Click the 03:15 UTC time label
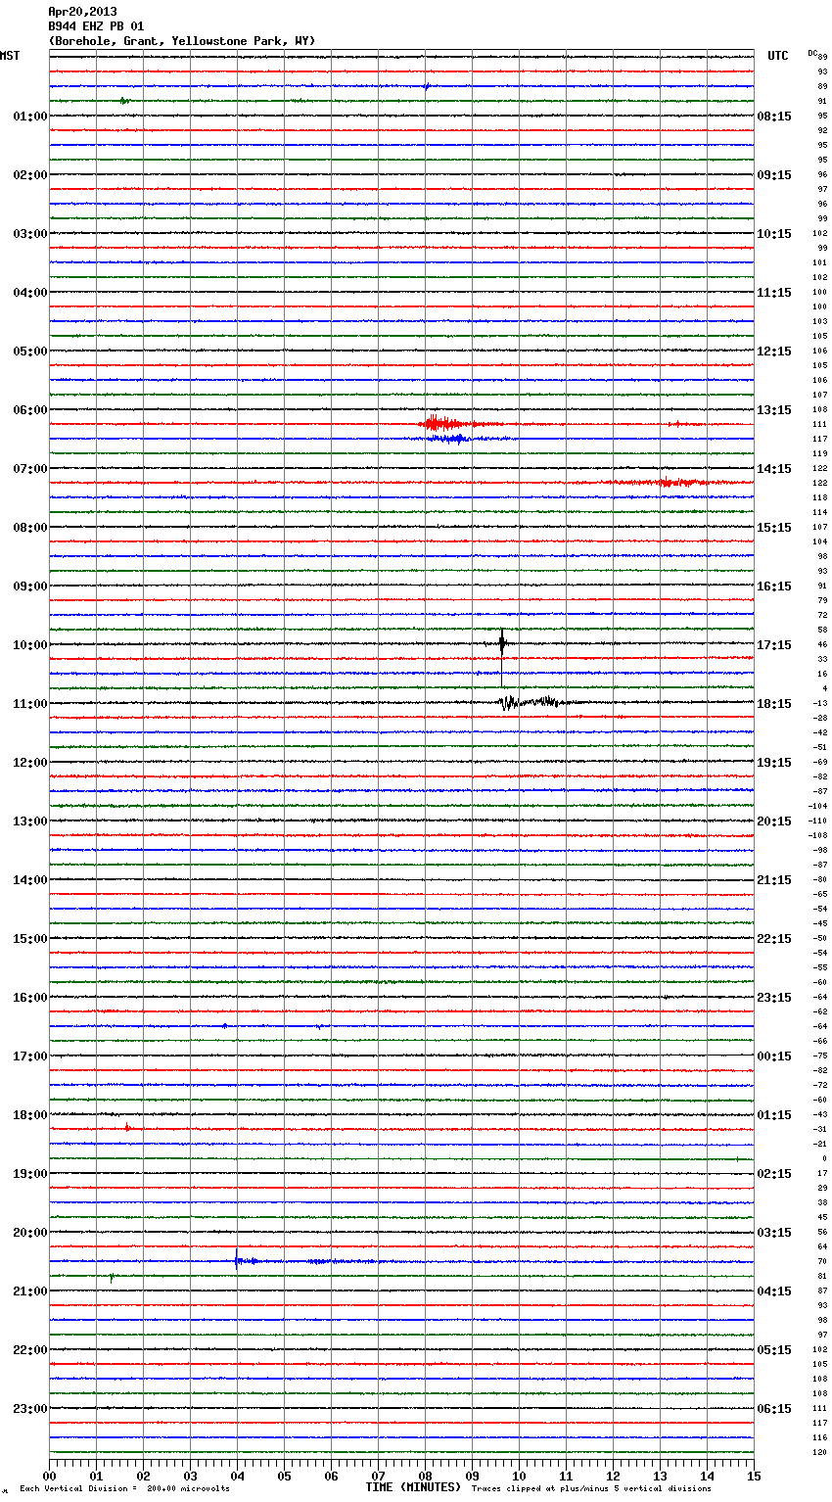This screenshot has height=1502, width=832. tap(774, 1233)
